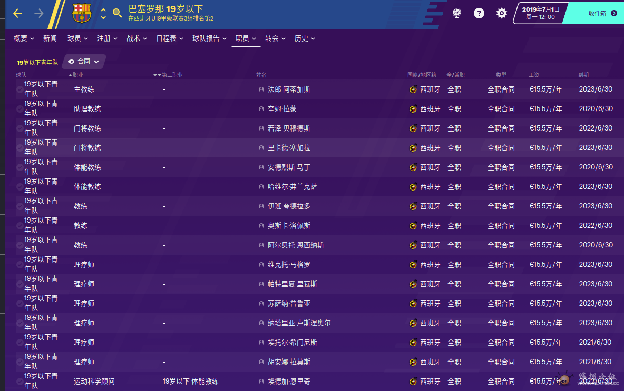
Task: Click person icon beside 维克托·马格罗
Action: coord(261,265)
